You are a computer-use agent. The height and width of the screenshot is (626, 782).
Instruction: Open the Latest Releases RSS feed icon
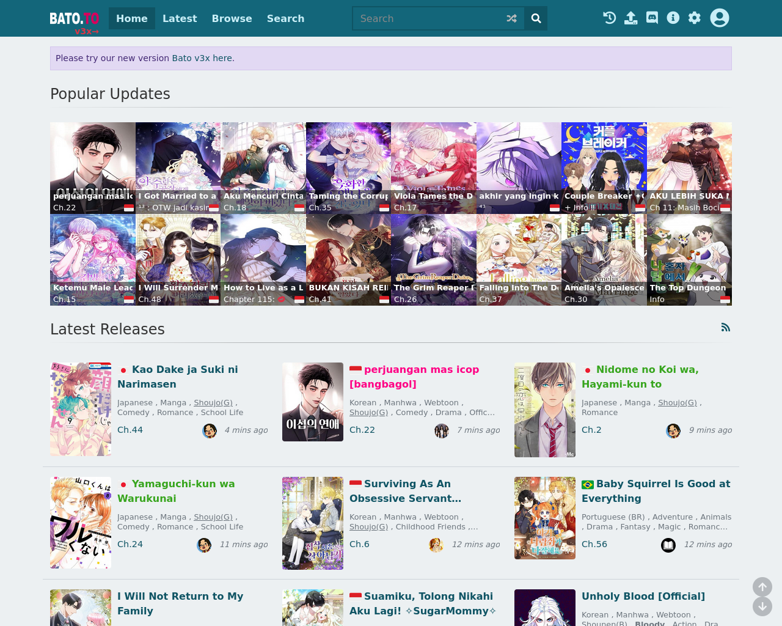point(726,327)
